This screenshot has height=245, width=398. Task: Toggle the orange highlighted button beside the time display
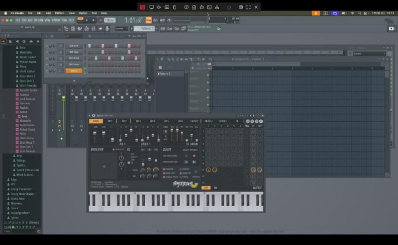pos(149,20)
